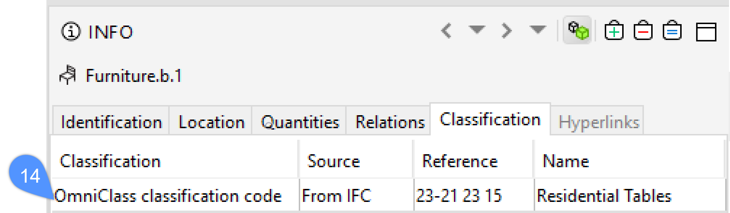The width and height of the screenshot is (730, 213).
Task: Click the INFO panel info icon
Action: (70, 32)
